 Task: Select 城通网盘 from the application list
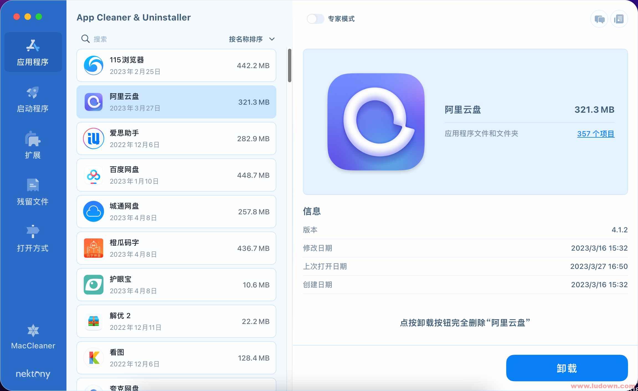pos(177,212)
